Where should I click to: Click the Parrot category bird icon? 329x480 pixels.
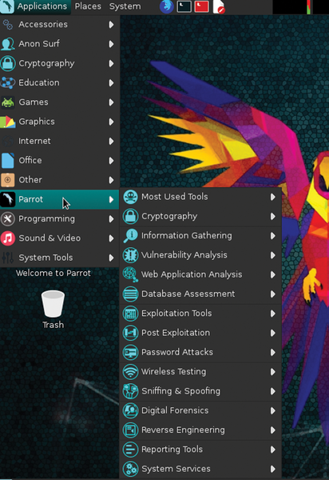tap(8, 199)
